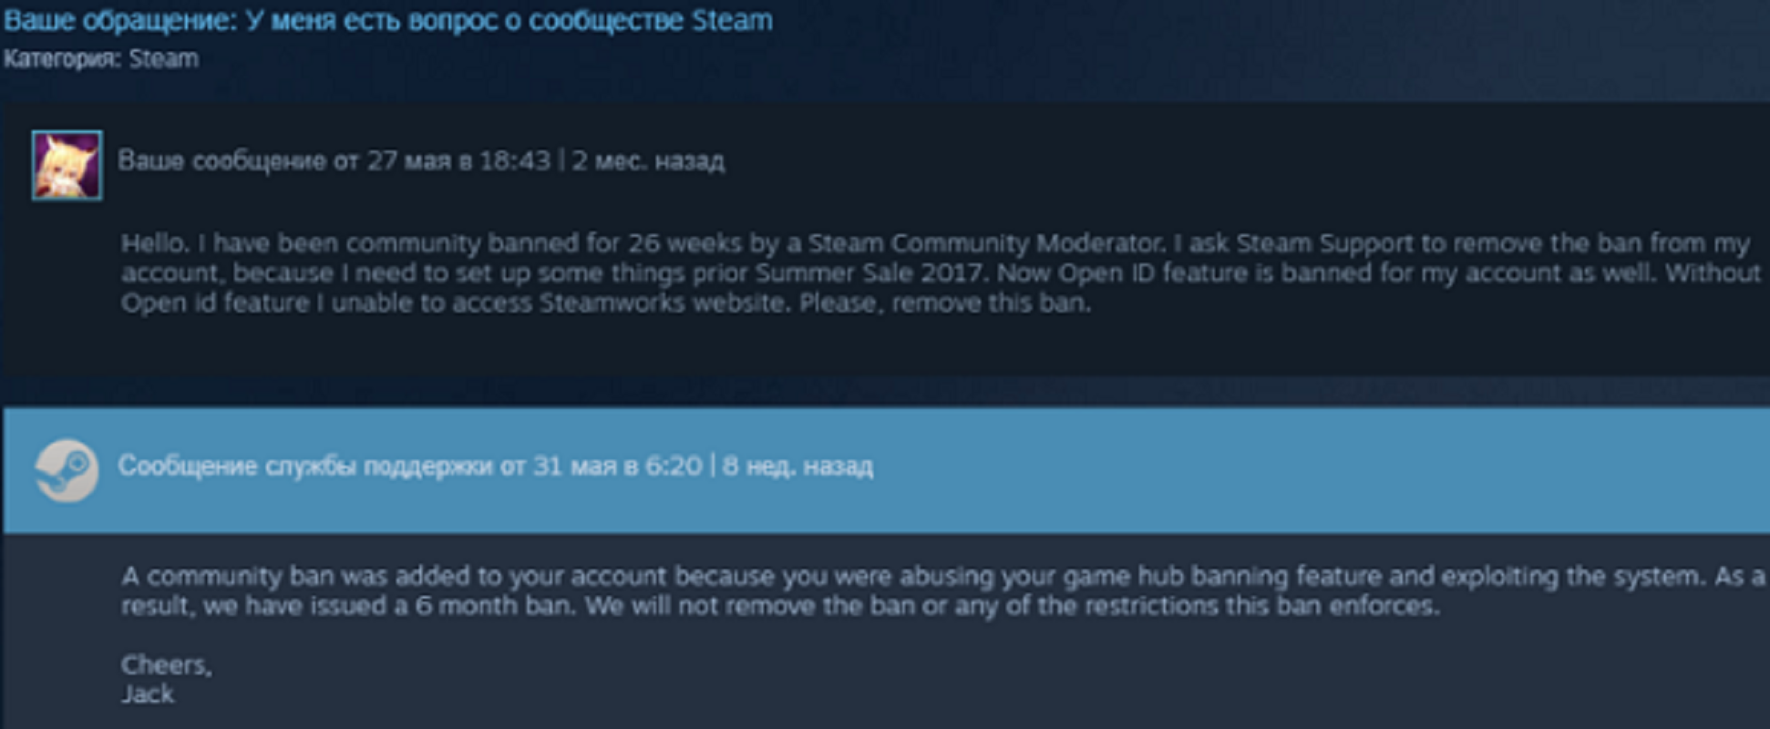Screen dimensions: 1770x729
Task: Click the 'Категория: Steam' category label
Action: pyautogui.click(x=101, y=59)
